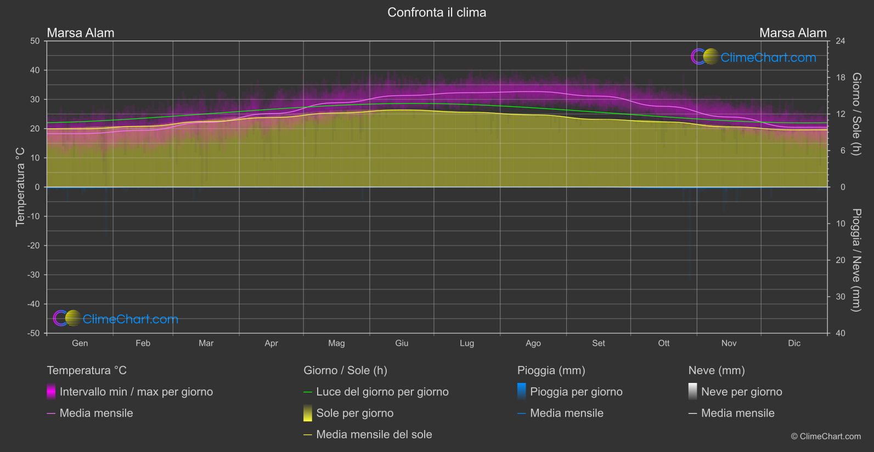Click the Dic month label on the axis
874x452 pixels.
pos(794,343)
